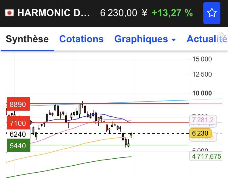Open the Synthèse tab

click(x=27, y=39)
